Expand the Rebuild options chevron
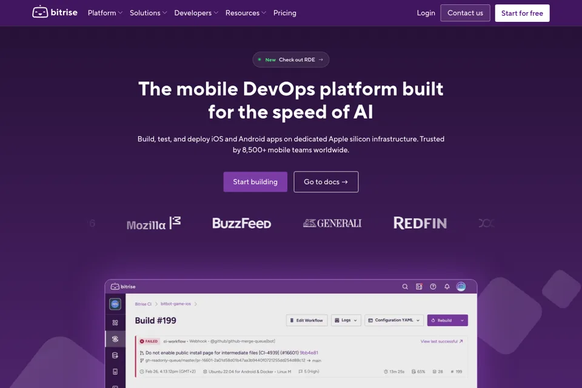The height and width of the screenshot is (388, 582). click(462, 320)
